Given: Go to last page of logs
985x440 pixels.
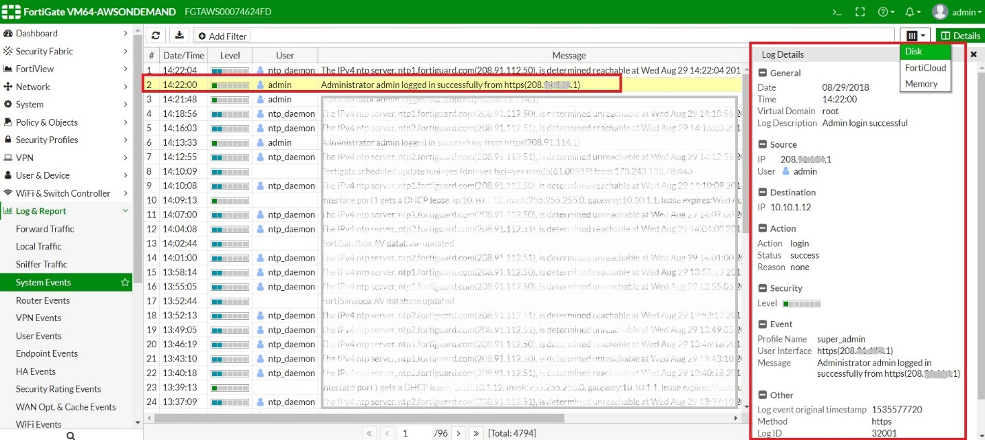Looking at the screenshot, I should pos(476,433).
